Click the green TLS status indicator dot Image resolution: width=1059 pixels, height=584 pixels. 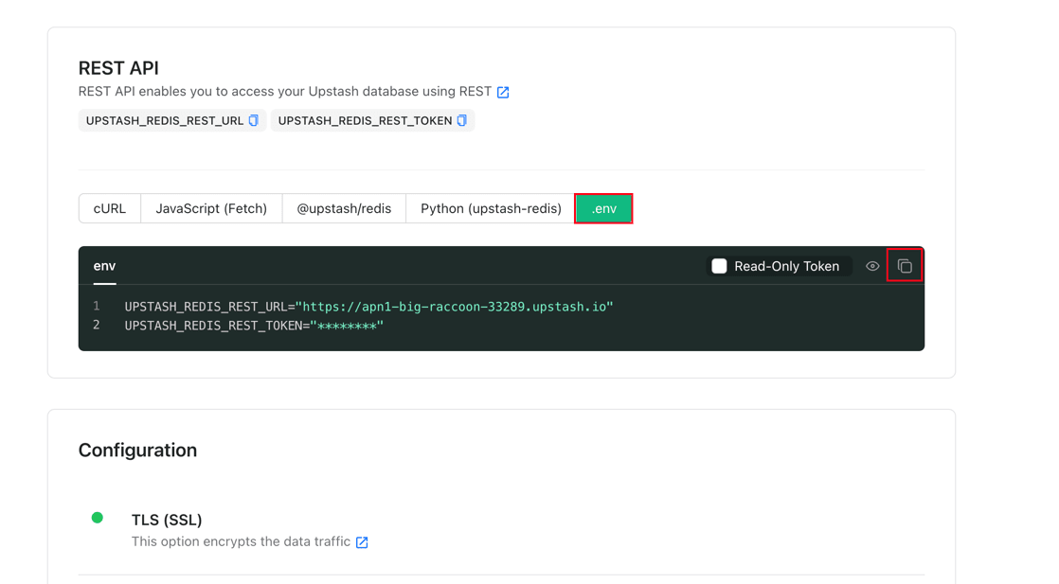[x=98, y=519]
